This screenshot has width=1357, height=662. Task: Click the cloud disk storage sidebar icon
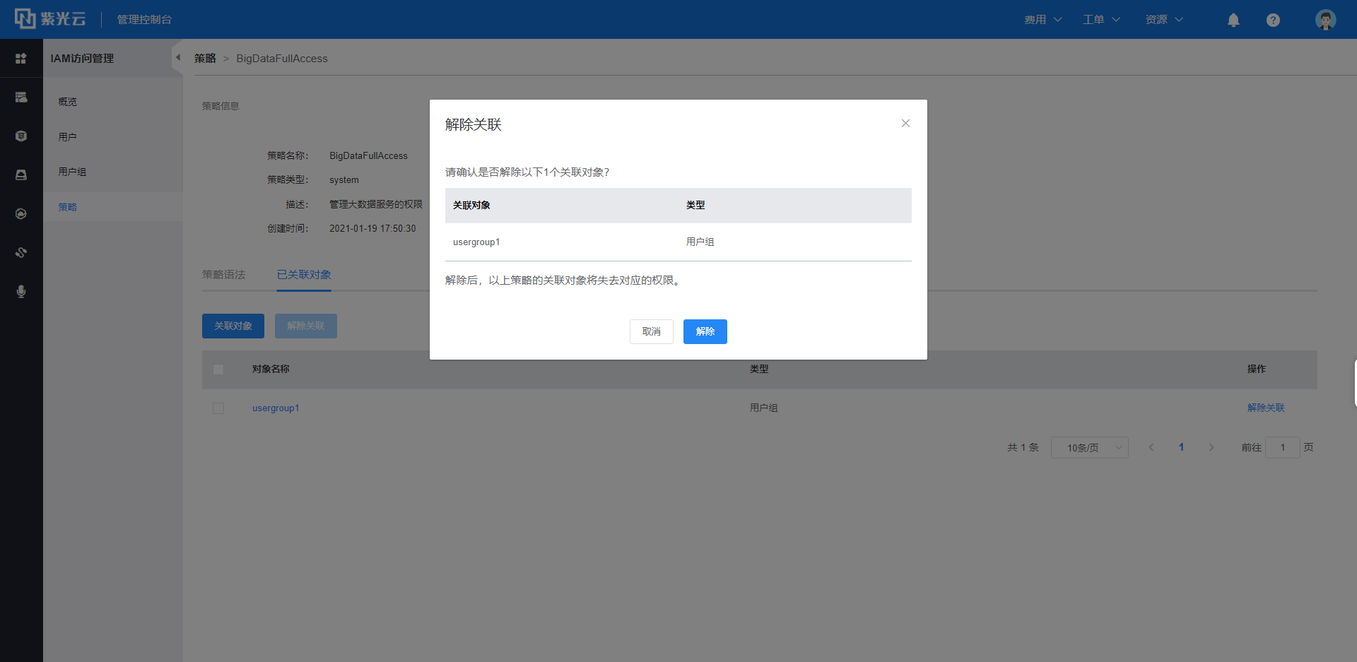[x=21, y=175]
